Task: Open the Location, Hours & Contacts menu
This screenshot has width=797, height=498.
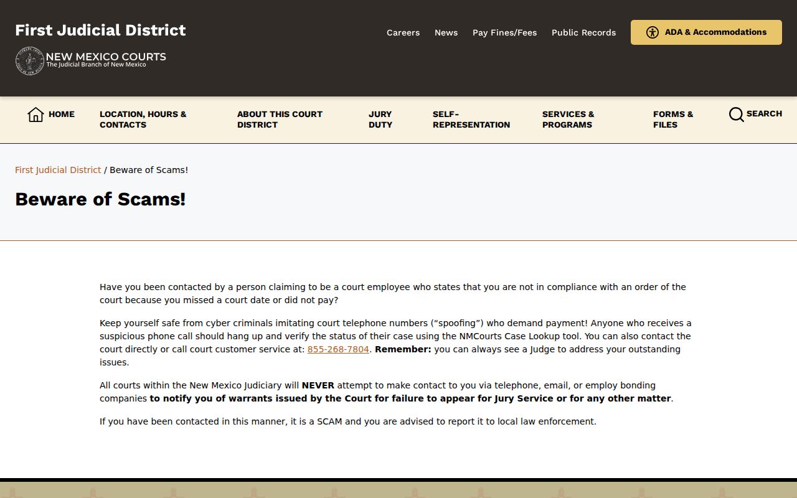Action: [143, 120]
